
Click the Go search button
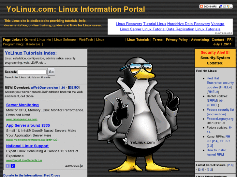[51, 72]
